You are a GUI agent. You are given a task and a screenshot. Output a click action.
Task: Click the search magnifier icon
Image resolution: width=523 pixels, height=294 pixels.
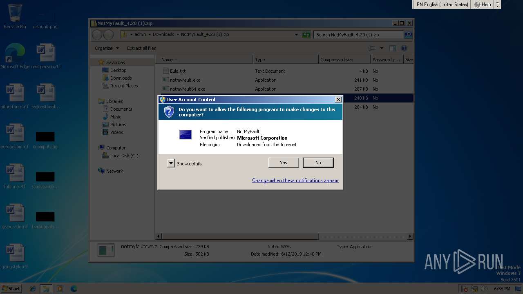(x=408, y=35)
